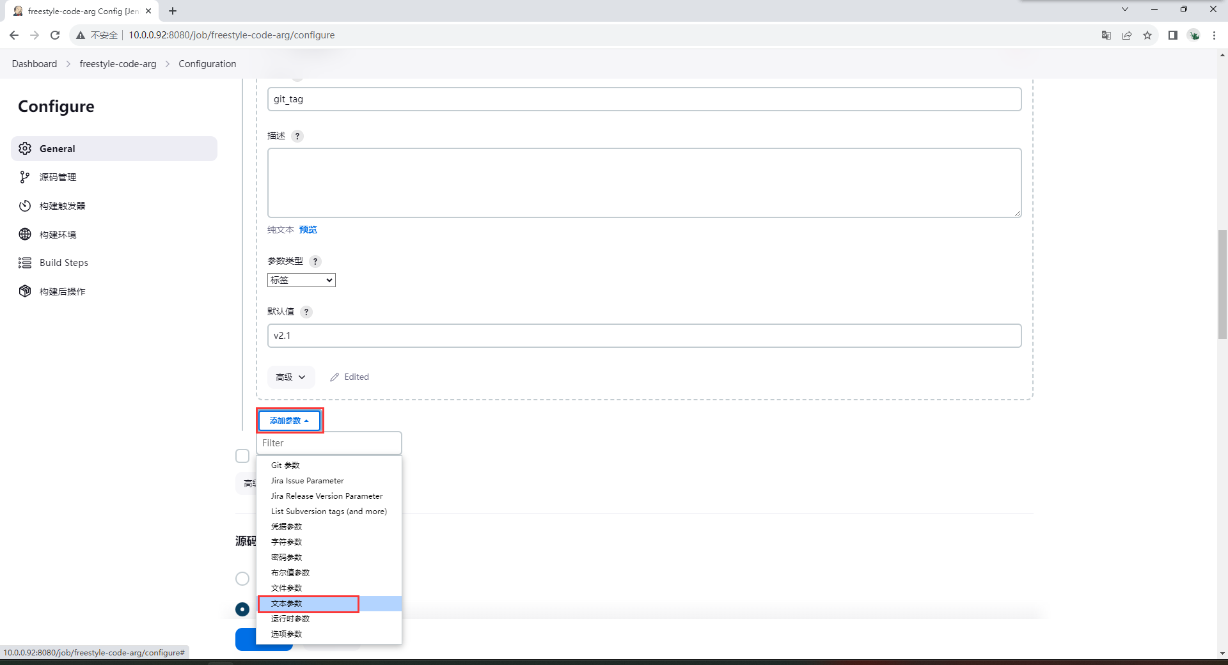
Task: Go to freestyle-code-arg breadcrumb
Action: (118, 64)
